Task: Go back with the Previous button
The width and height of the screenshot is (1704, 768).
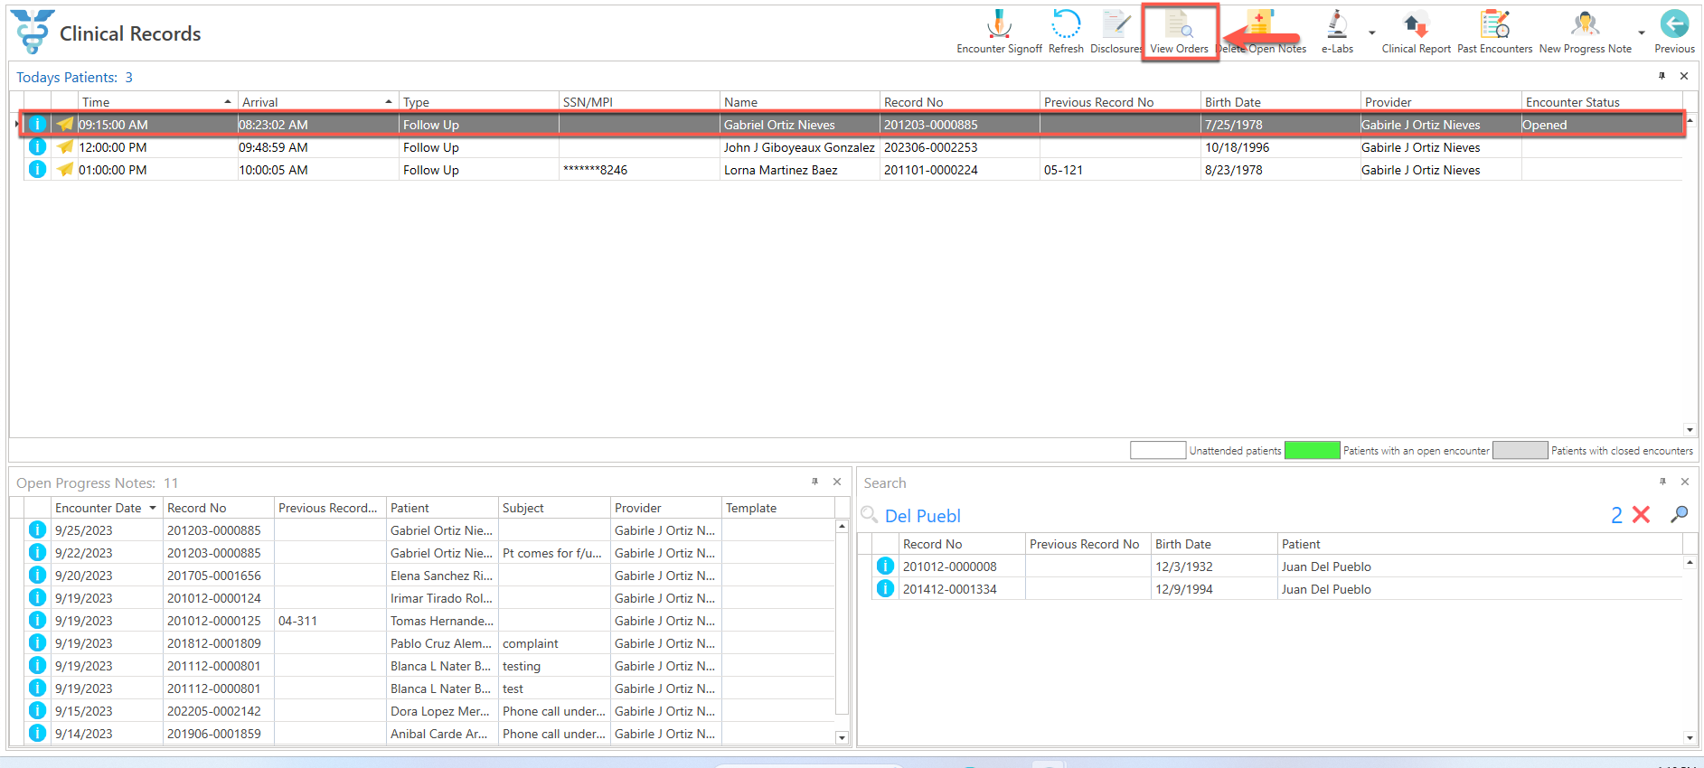Action: point(1674,32)
